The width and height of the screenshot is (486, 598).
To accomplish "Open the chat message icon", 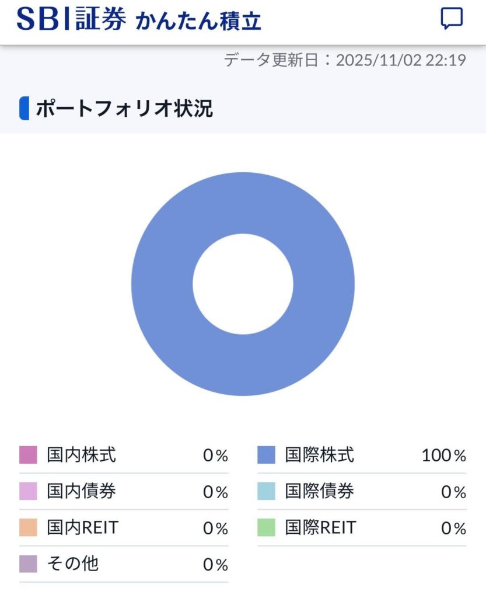I will pos(451,19).
